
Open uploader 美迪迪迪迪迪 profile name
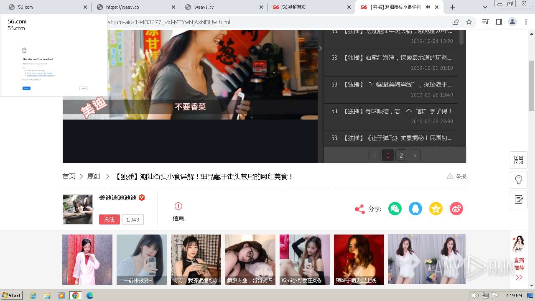[118, 197]
